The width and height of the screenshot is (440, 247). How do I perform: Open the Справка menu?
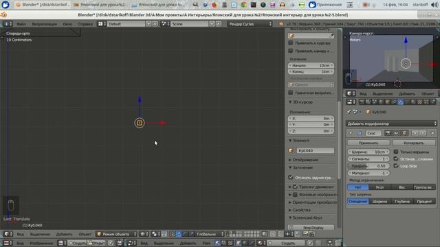pos(85,24)
